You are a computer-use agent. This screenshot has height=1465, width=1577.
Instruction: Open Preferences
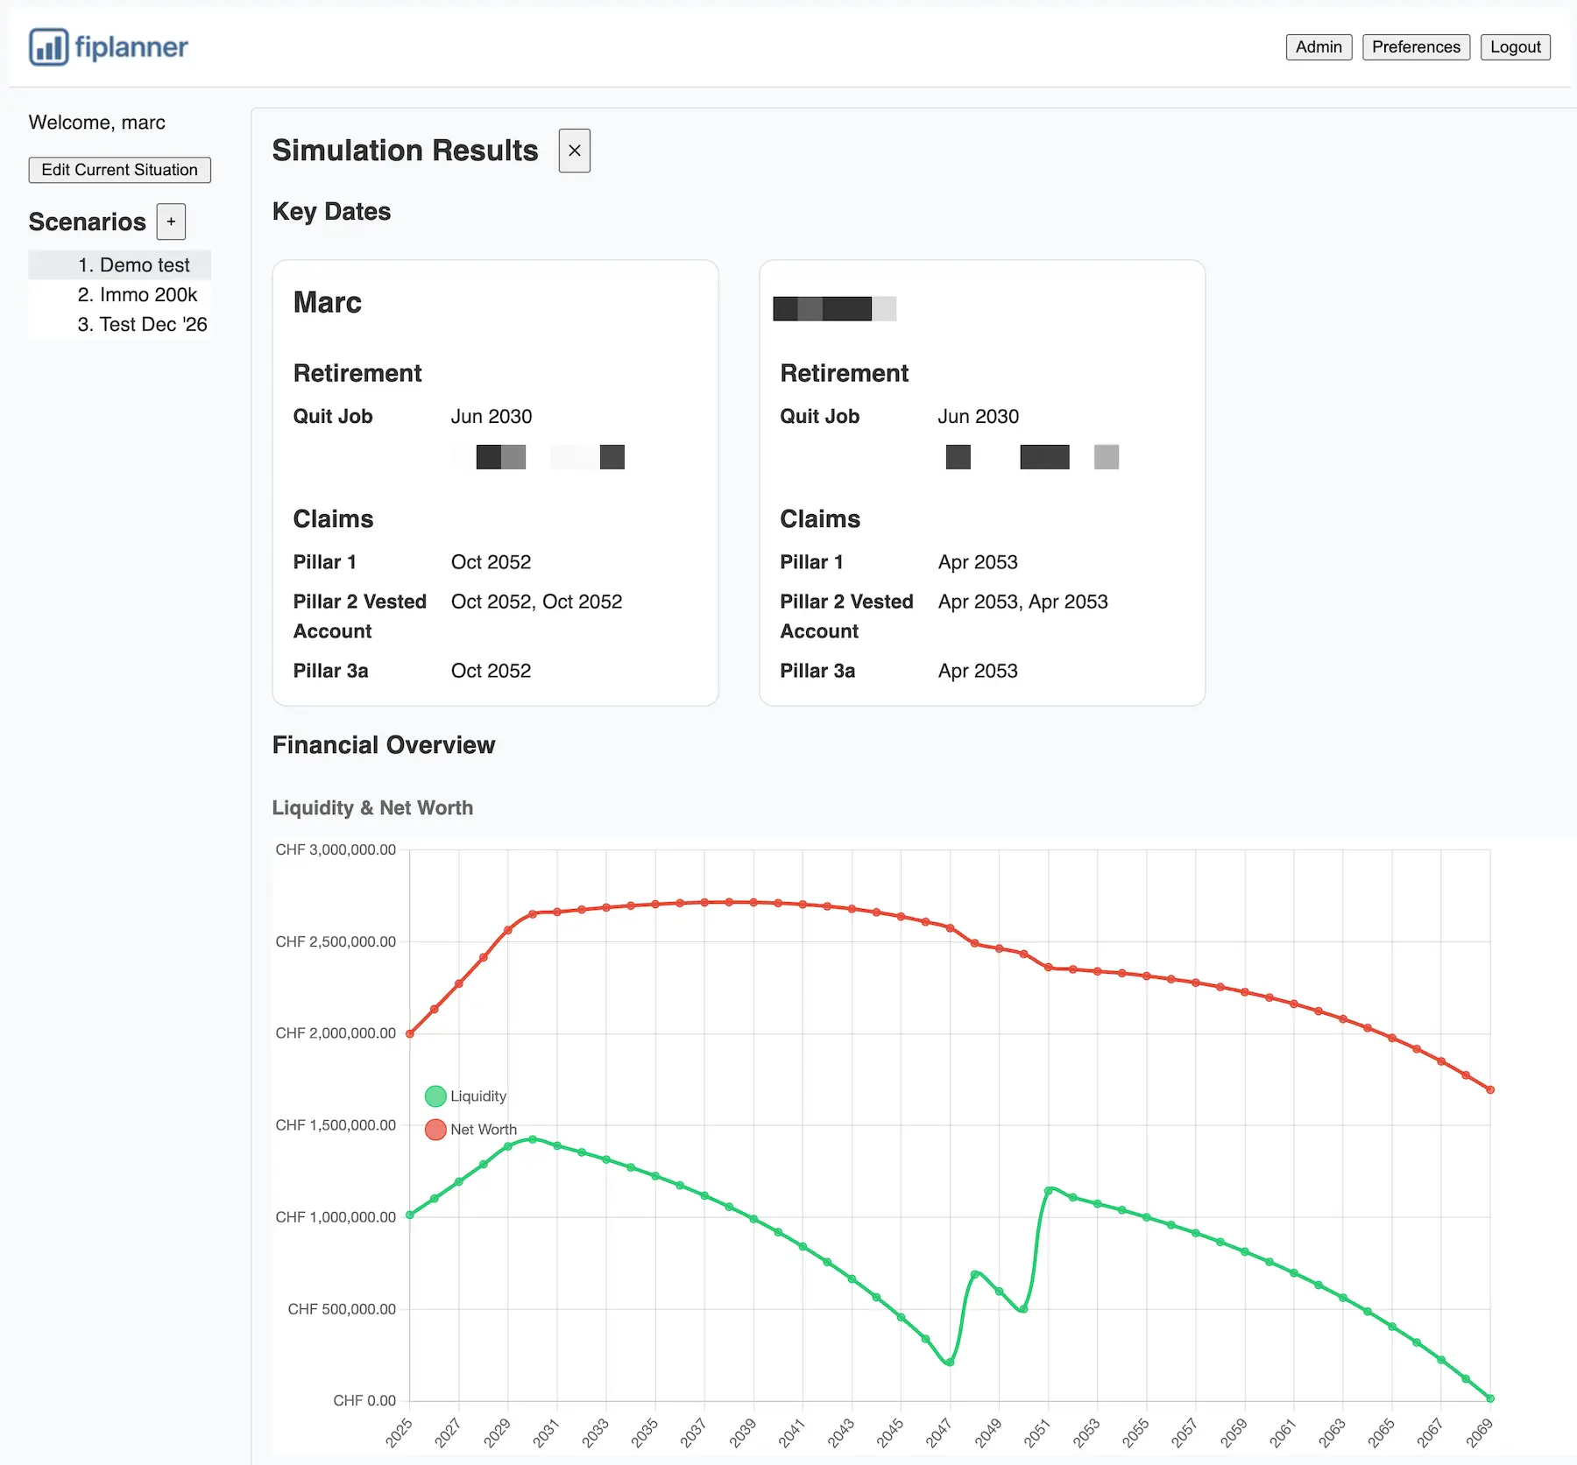1415,47
